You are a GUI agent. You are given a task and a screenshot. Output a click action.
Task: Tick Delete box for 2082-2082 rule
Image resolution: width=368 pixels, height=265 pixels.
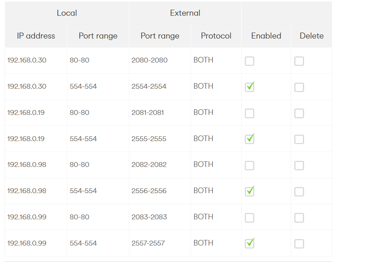[x=299, y=165]
